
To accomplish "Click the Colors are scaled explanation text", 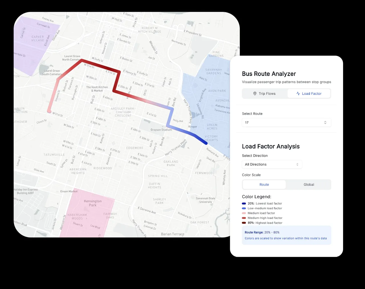I will point(286,238).
